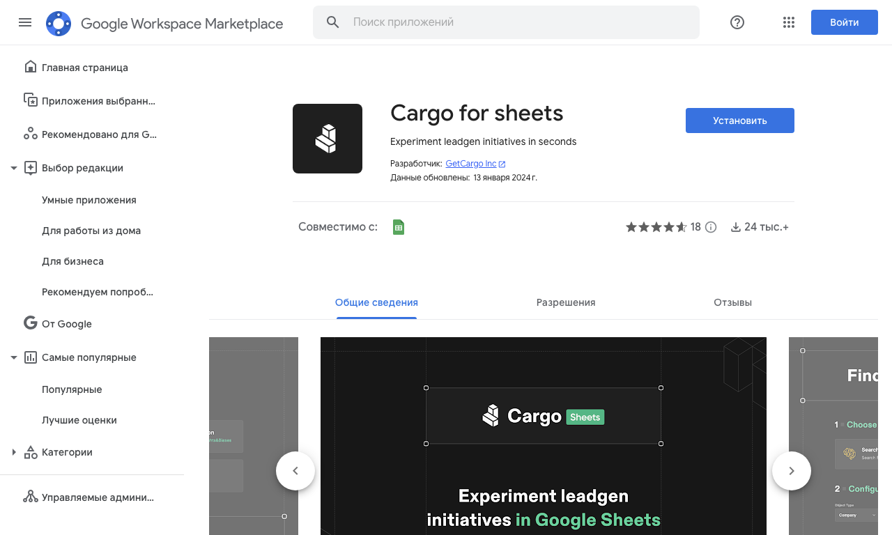
Task: Click the Рекомендовано для G… icon
Action: click(x=31, y=134)
